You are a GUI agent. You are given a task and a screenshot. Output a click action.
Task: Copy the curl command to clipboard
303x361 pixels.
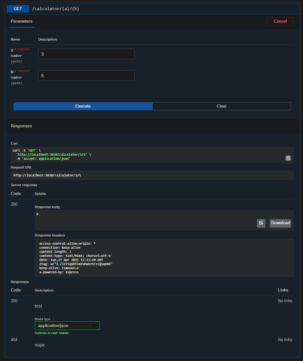pos(288,158)
